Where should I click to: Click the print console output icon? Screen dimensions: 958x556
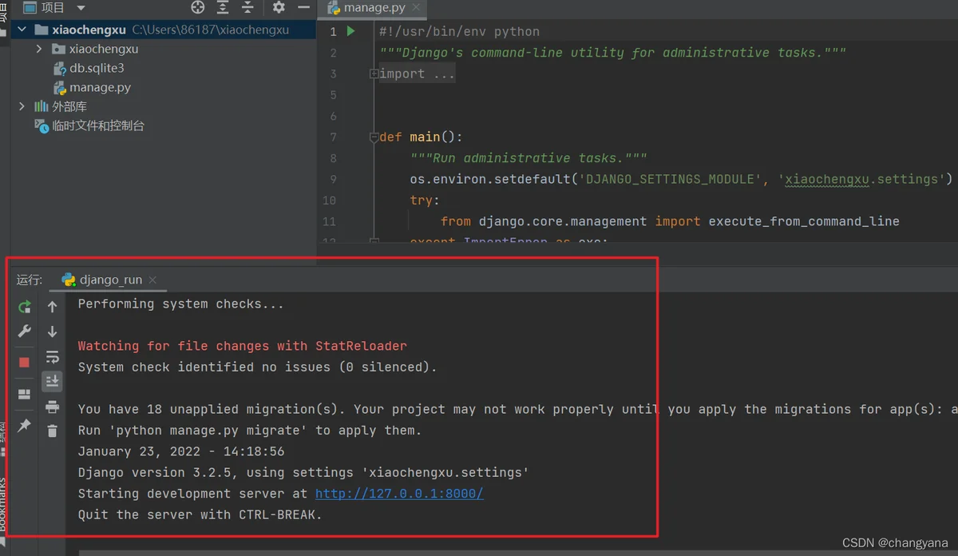click(52, 407)
